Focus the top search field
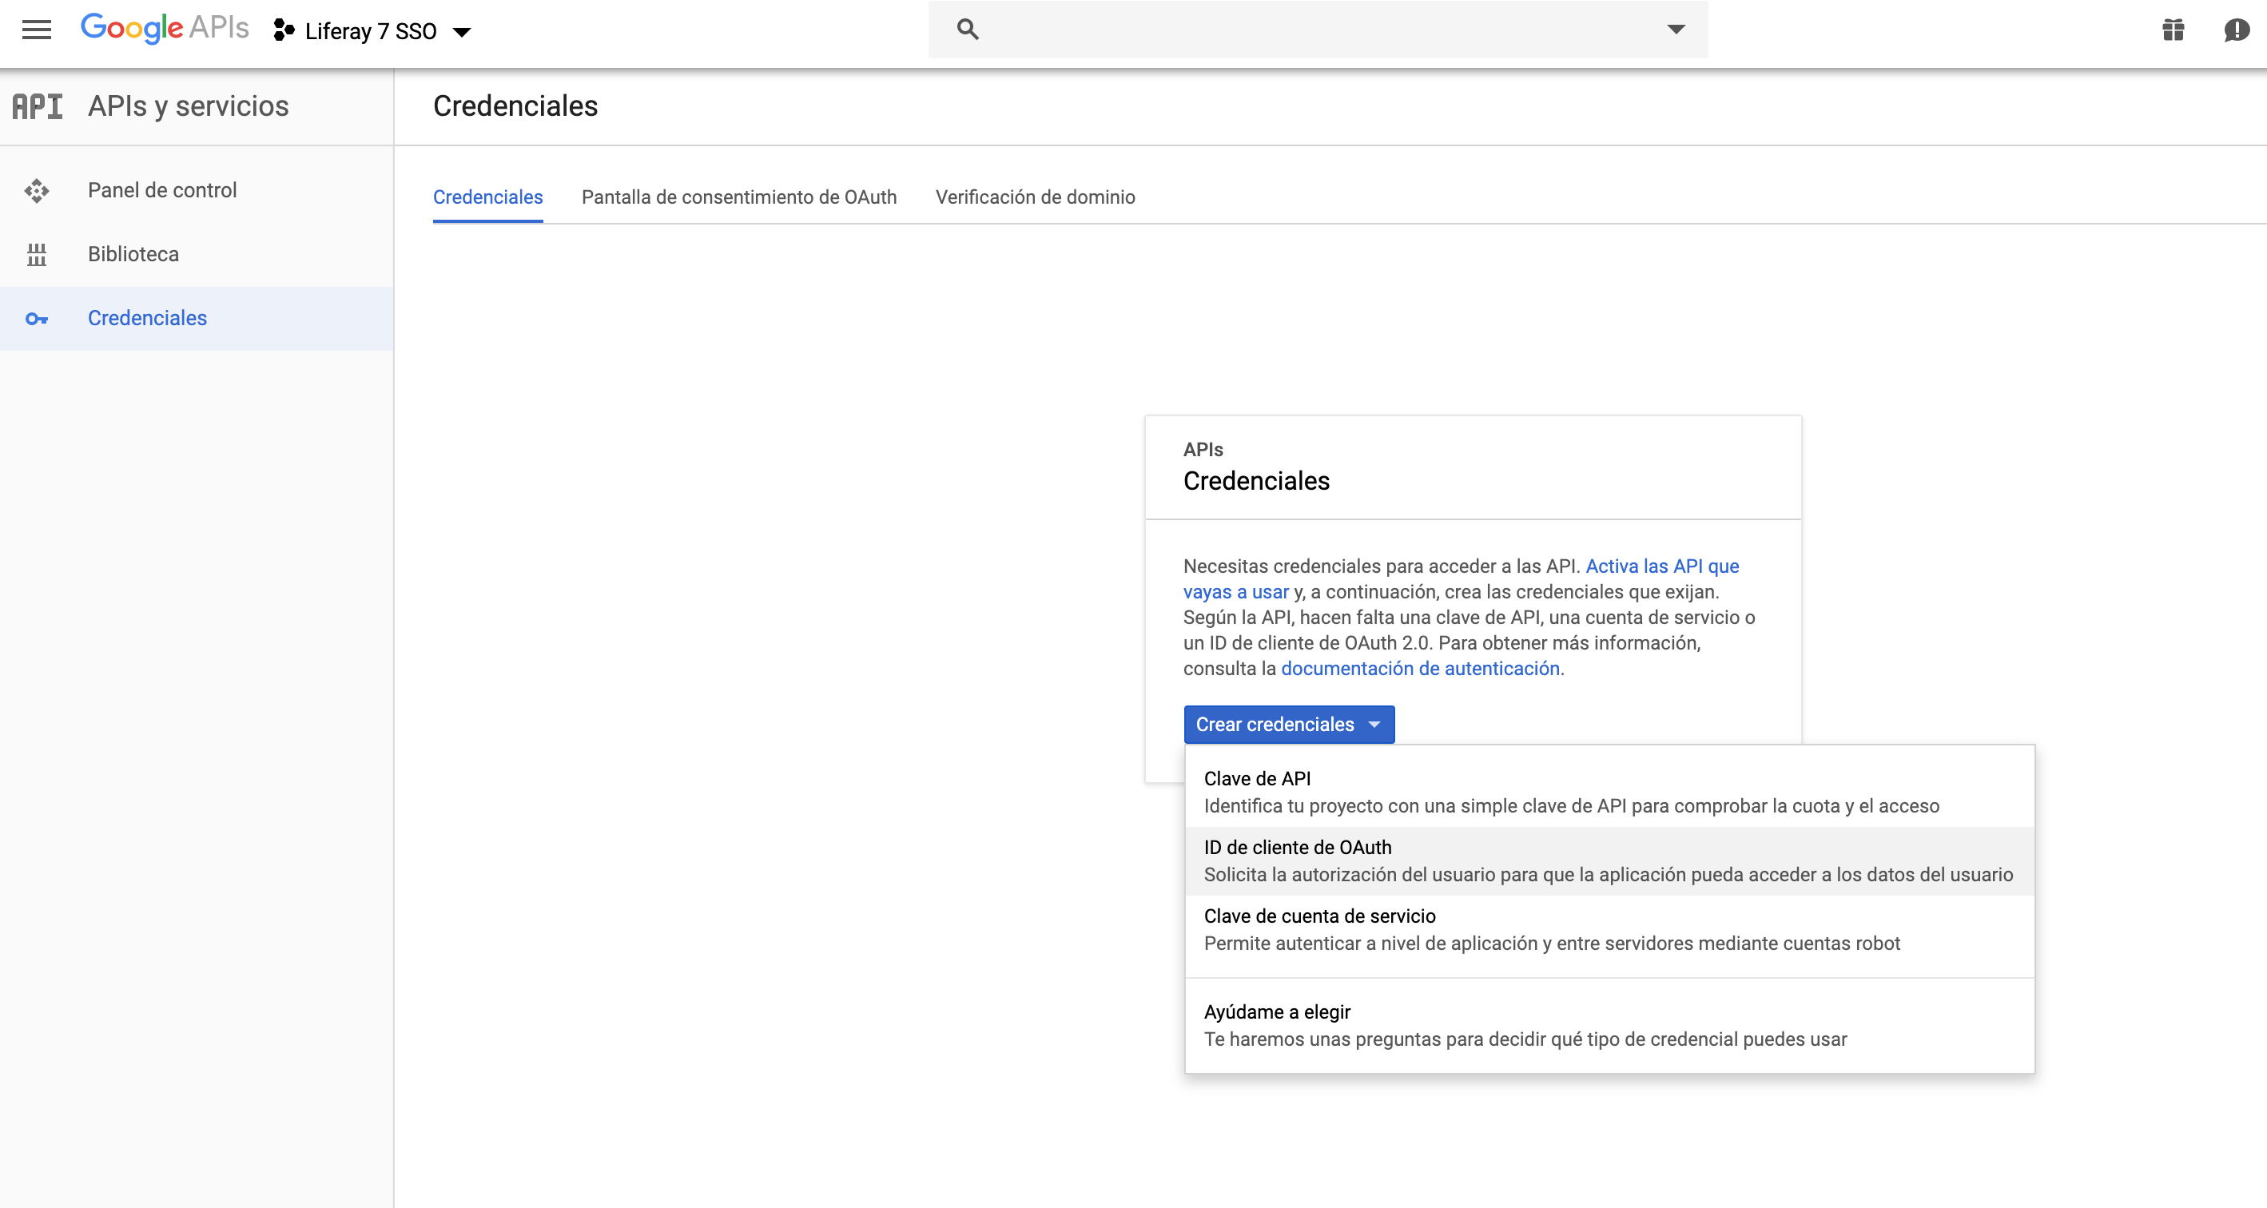 point(1318,30)
